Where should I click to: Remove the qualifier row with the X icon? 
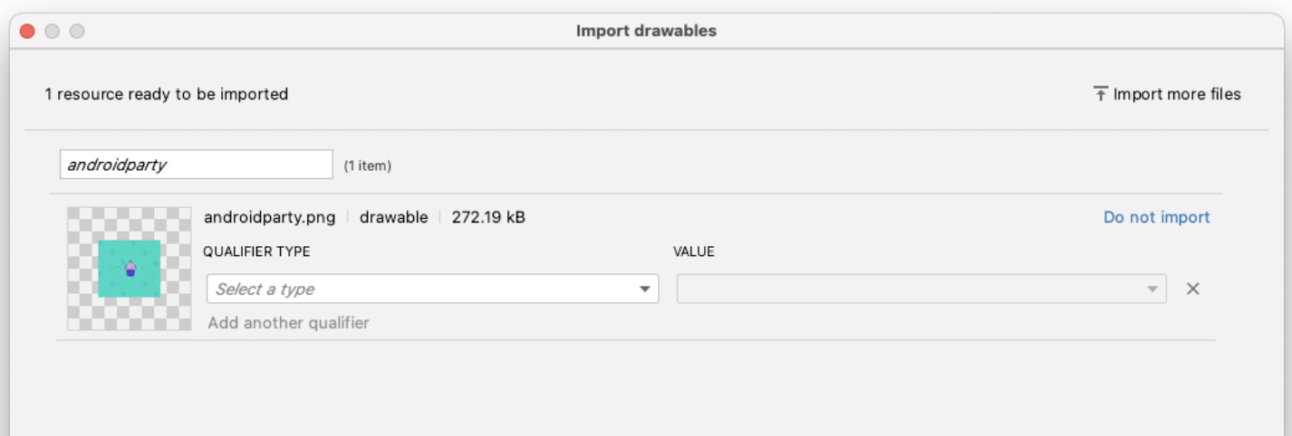1193,289
